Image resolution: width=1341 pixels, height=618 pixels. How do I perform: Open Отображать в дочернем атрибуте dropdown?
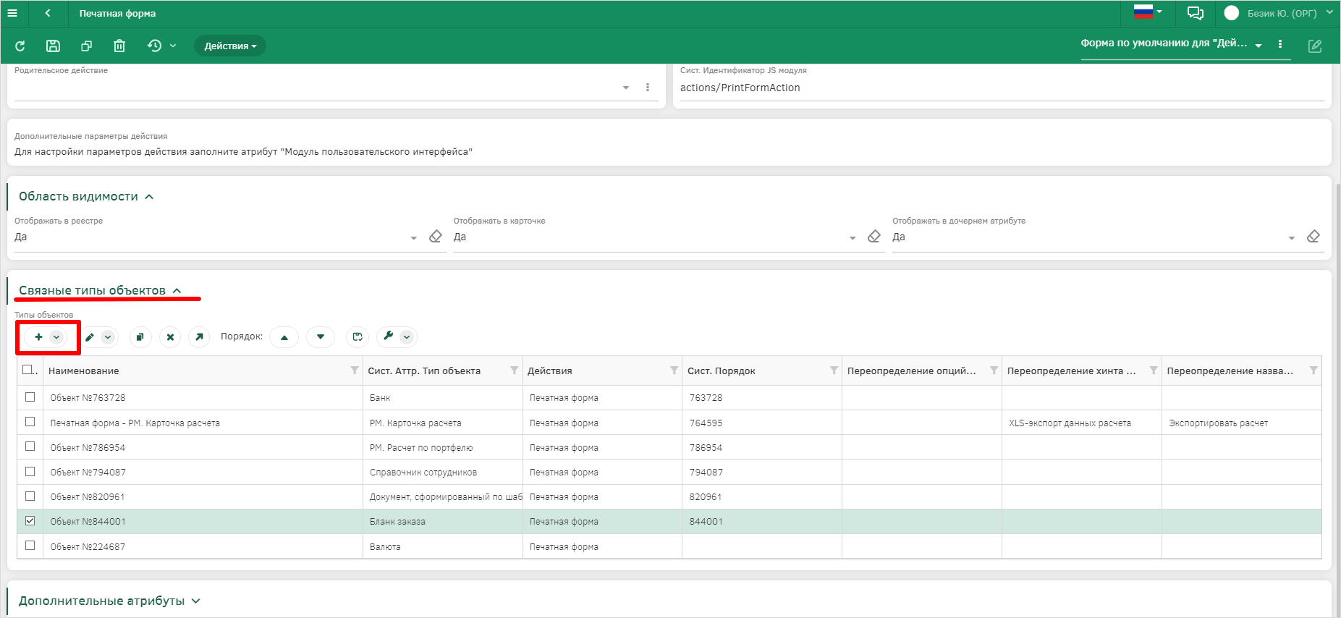1292,237
